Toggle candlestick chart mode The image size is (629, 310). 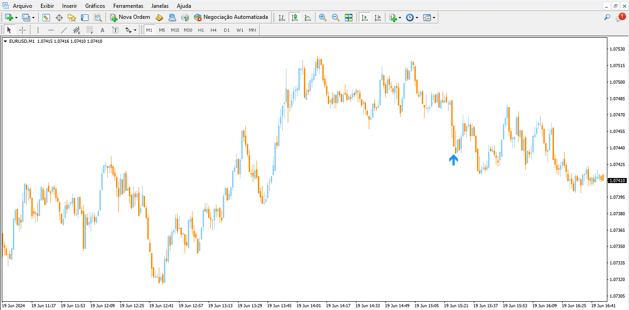click(x=295, y=17)
